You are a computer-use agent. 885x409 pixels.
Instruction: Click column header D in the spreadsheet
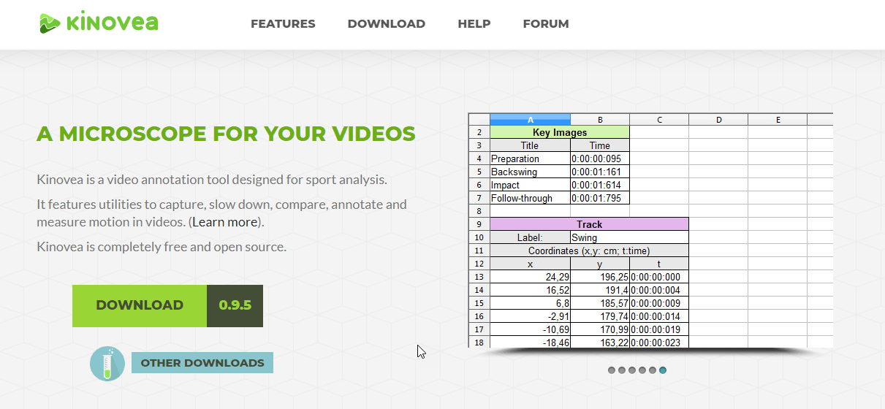pos(718,119)
